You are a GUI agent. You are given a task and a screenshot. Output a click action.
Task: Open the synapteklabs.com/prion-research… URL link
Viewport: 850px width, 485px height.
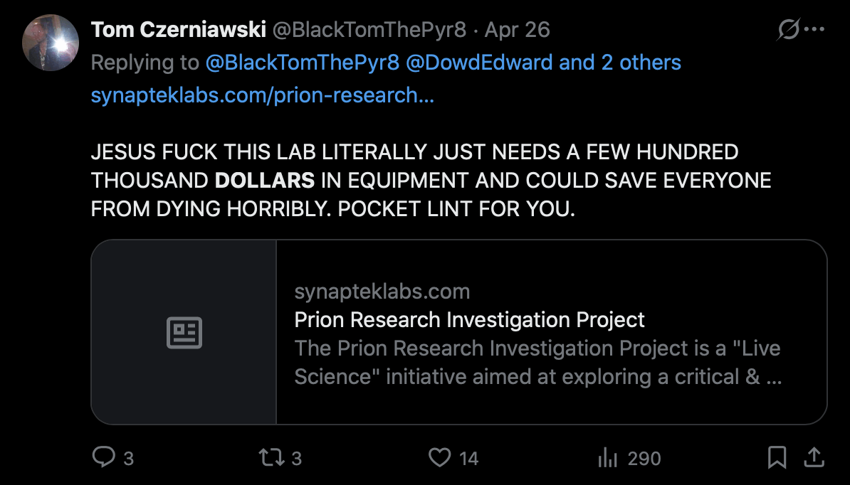262,95
